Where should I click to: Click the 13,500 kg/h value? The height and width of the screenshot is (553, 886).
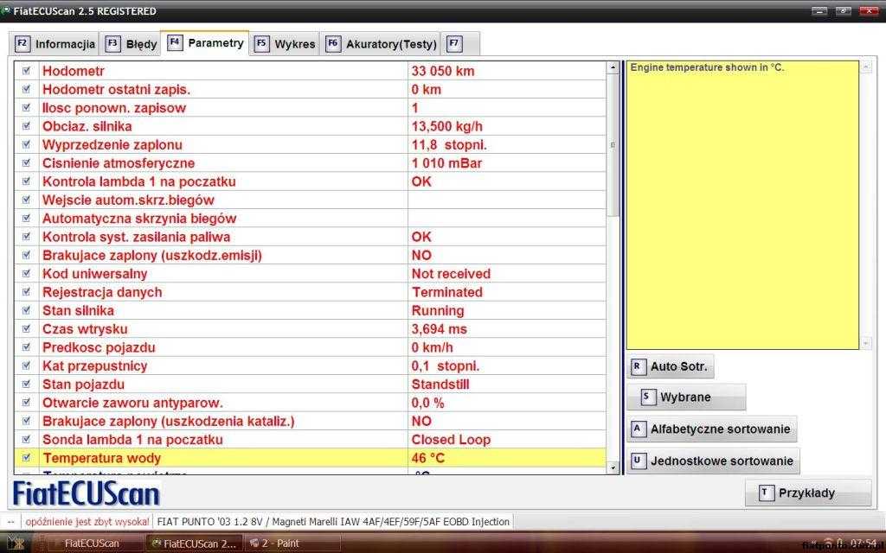pyautogui.click(x=447, y=126)
